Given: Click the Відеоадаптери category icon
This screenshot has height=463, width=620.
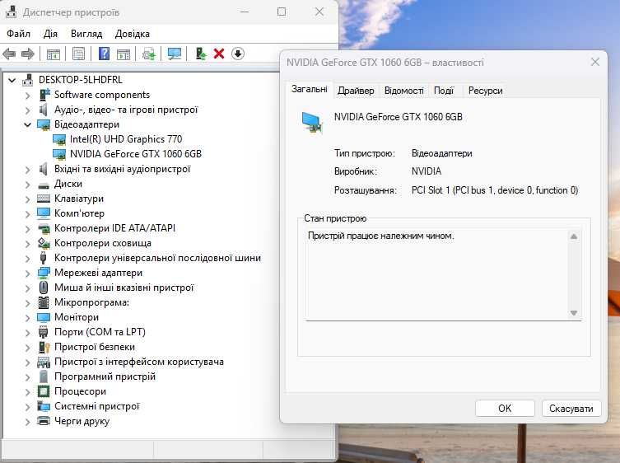Looking at the screenshot, I should tap(44, 124).
